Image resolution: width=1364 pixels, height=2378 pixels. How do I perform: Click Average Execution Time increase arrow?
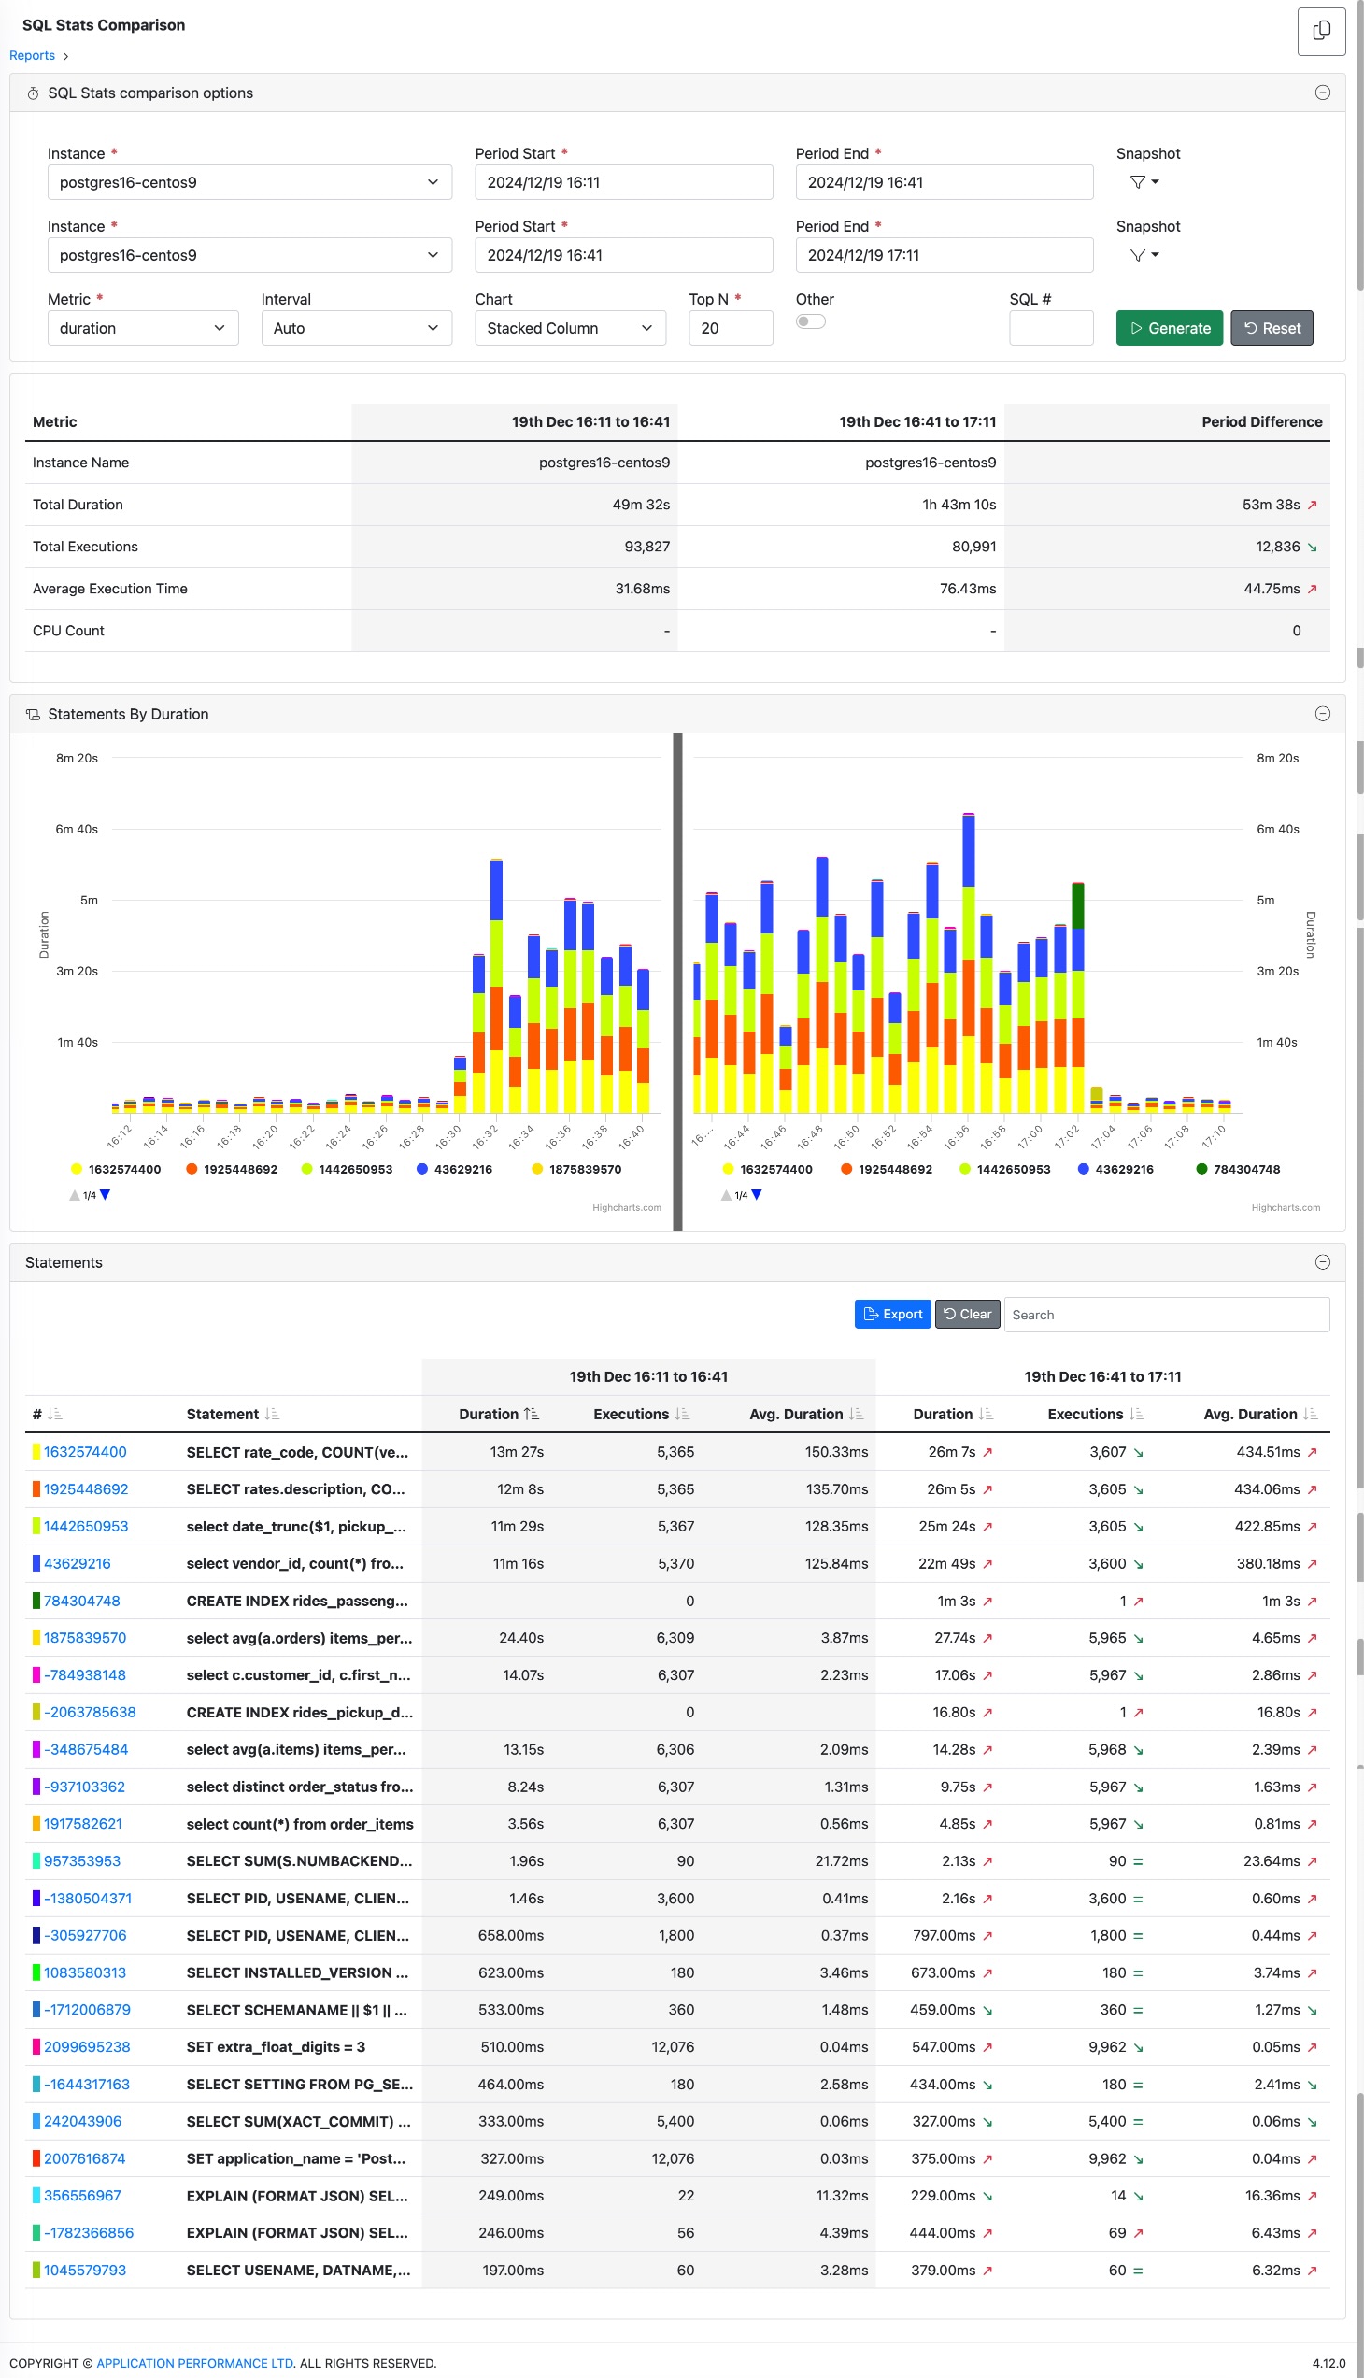(1312, 589)
